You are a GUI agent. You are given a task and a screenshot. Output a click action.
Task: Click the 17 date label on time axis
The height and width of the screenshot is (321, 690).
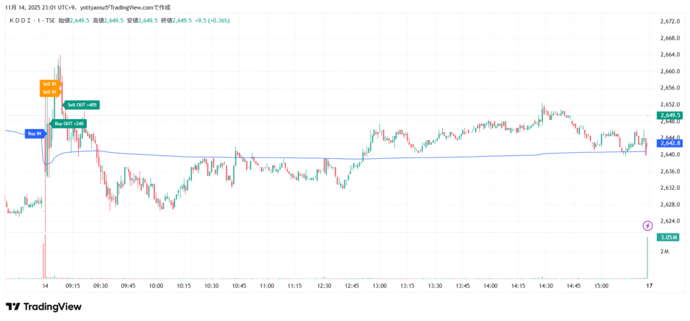coord(649,286)
